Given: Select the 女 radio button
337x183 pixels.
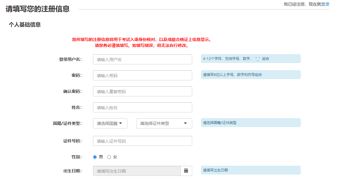Looking at the screenshot, I should coord(109,157).
